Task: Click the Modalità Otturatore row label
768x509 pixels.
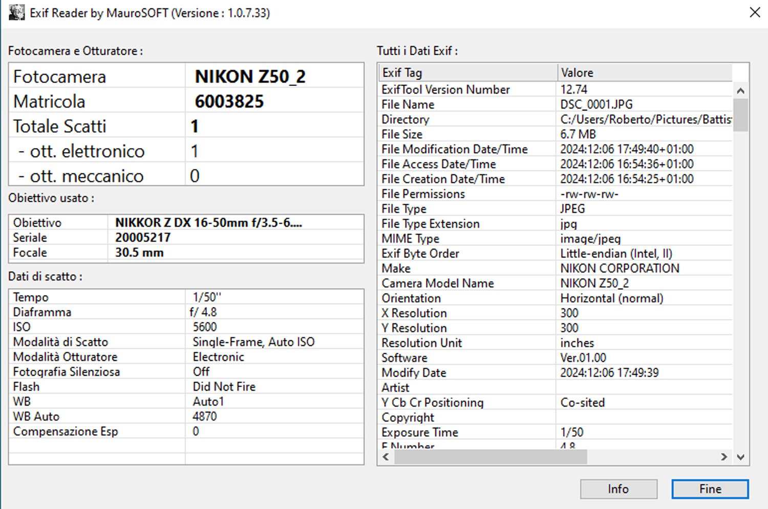Action: [65, 356]
